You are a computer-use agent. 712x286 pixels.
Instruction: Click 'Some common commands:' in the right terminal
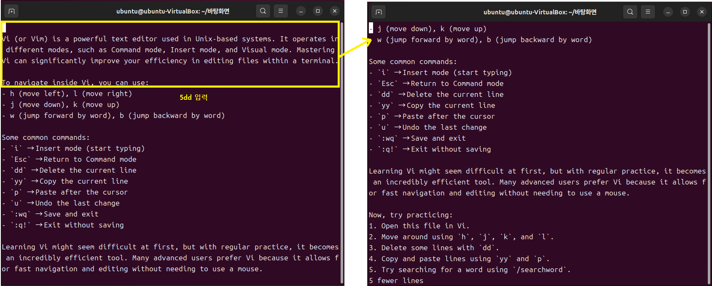pos(413,61)
